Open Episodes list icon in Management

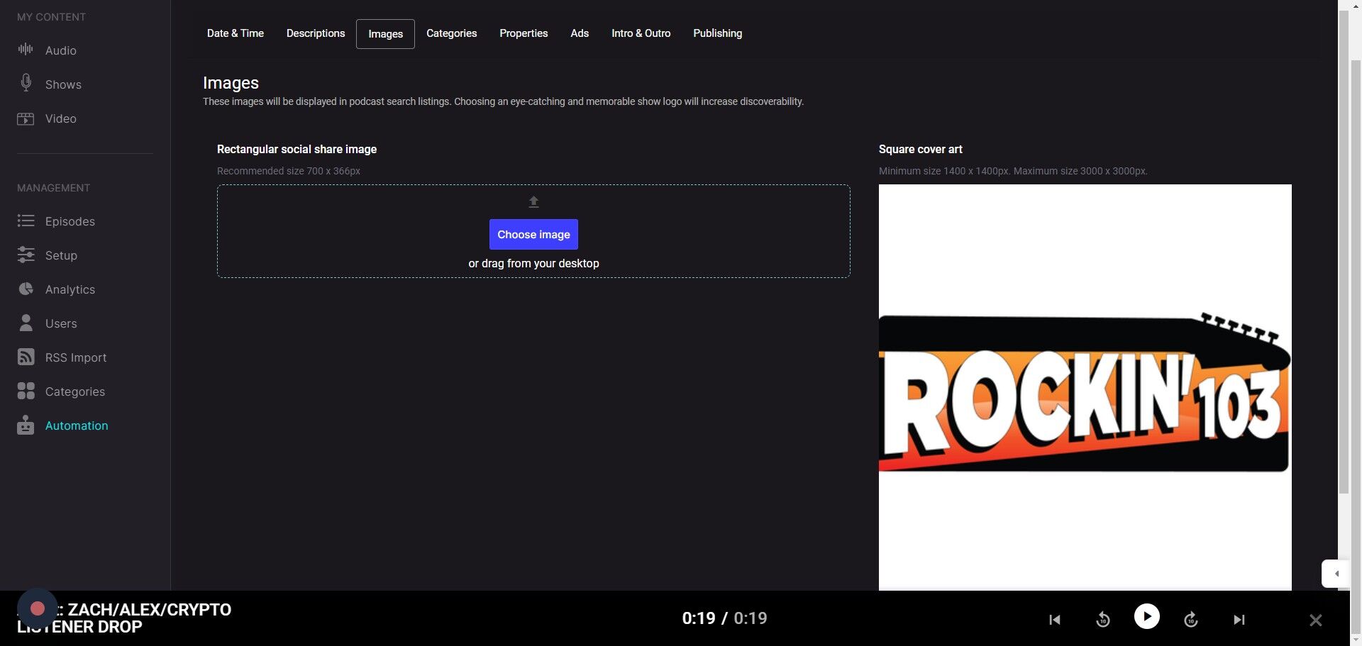26,221
